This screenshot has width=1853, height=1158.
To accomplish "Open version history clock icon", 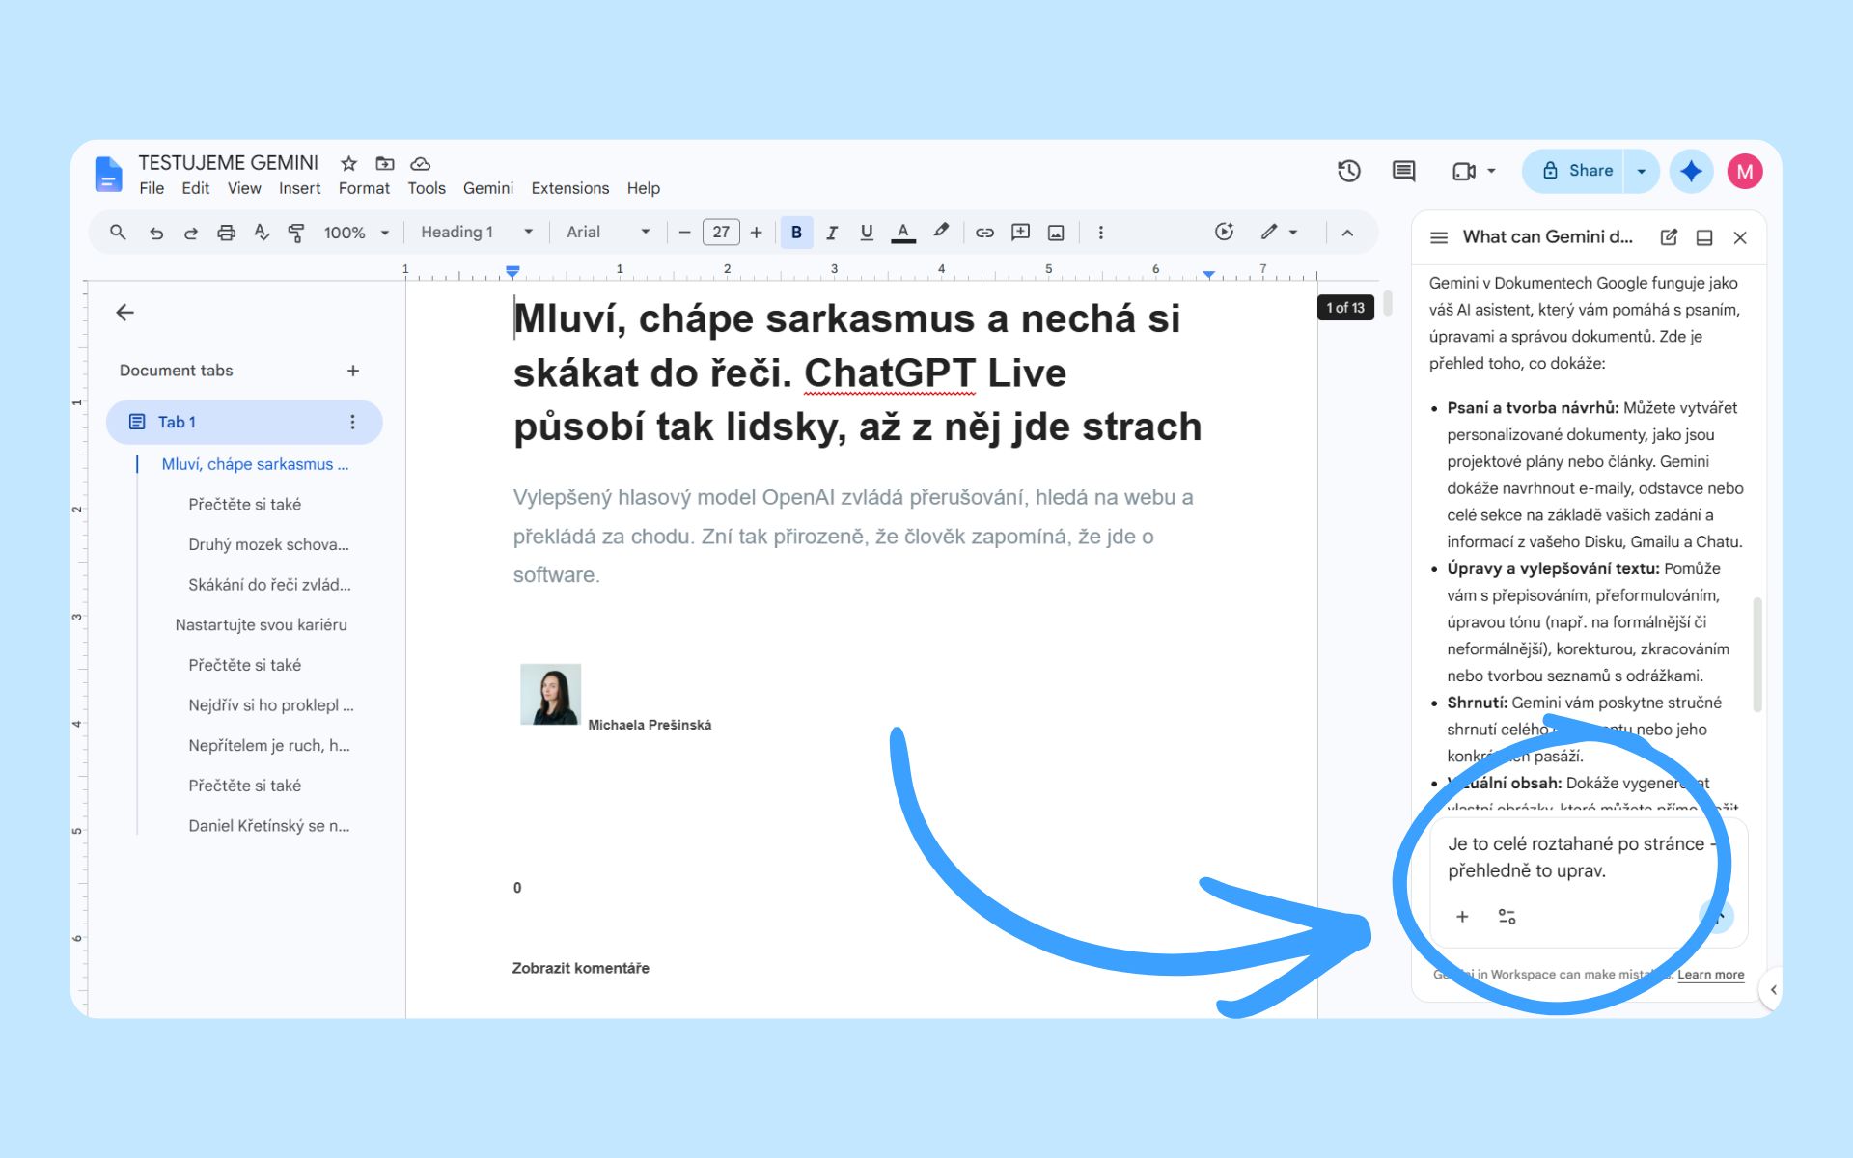I will 1349,171.
